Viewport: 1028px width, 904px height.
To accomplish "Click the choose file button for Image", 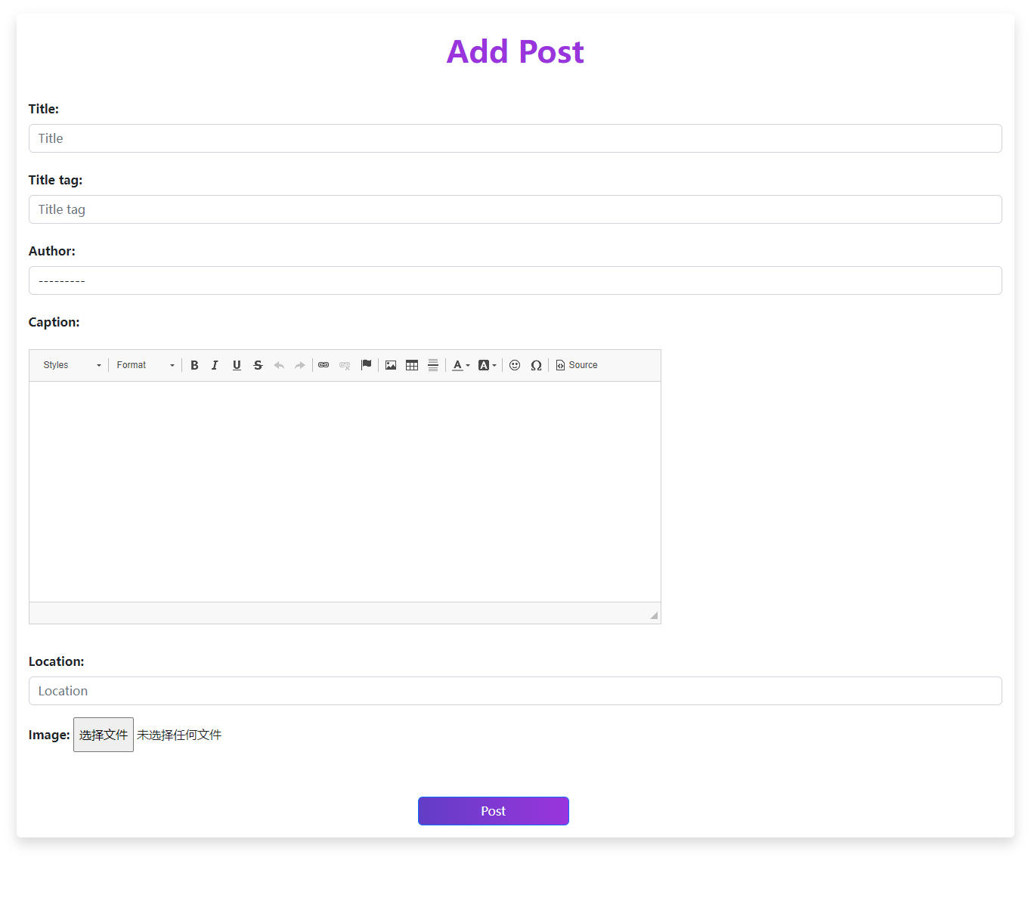I will [104, 735].
